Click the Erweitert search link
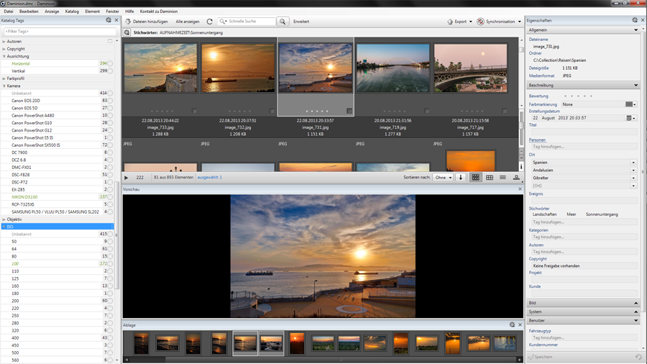Screen dimensions: 647x364 301,22
